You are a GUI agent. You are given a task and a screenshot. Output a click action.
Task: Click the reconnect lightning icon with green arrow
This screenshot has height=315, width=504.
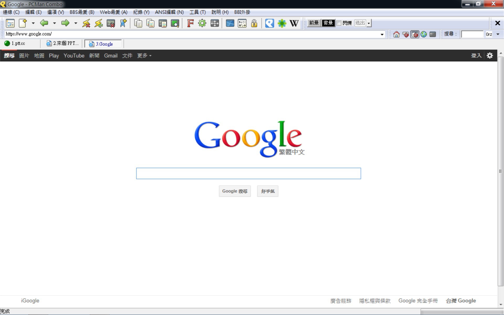(99, 23)
